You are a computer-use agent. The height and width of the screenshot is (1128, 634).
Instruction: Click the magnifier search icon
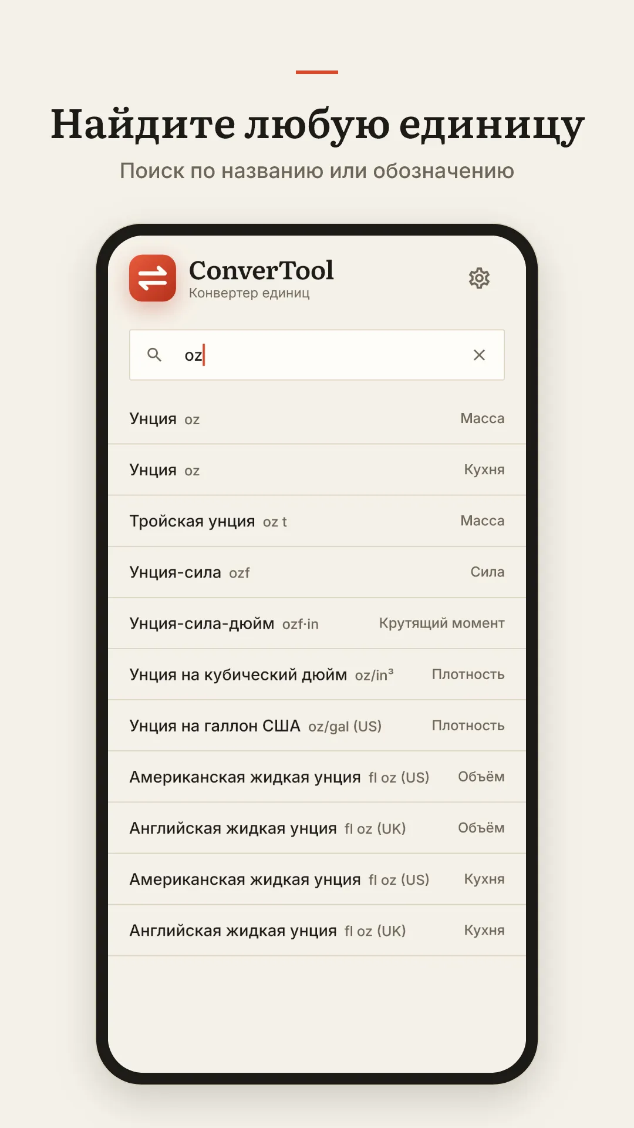tap(154, 355)
